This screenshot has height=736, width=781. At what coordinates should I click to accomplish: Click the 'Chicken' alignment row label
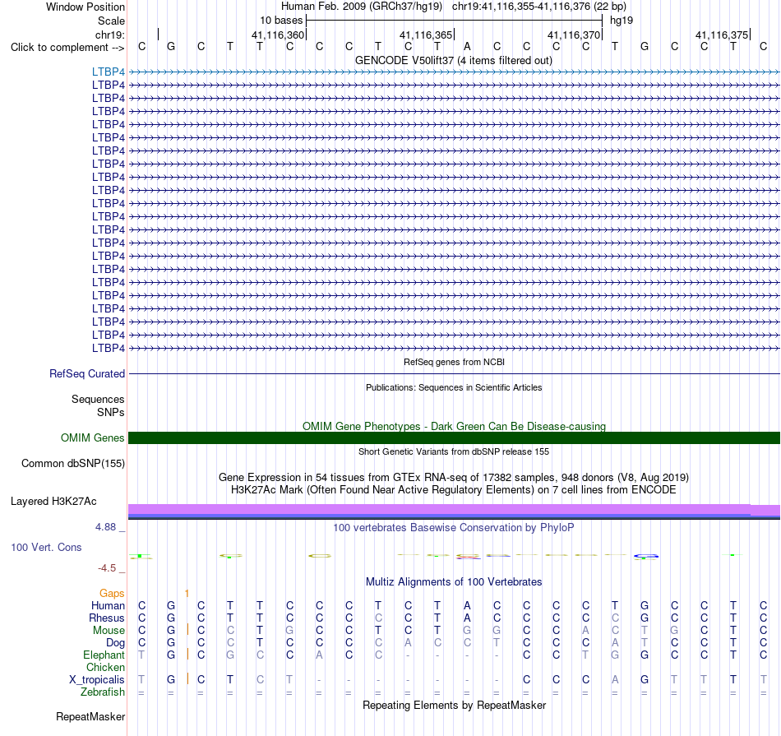[105, 667]
